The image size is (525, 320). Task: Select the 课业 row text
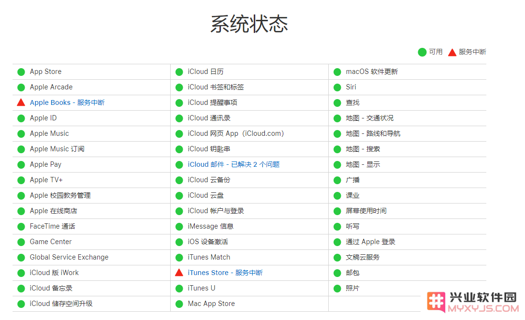point(352,195)
